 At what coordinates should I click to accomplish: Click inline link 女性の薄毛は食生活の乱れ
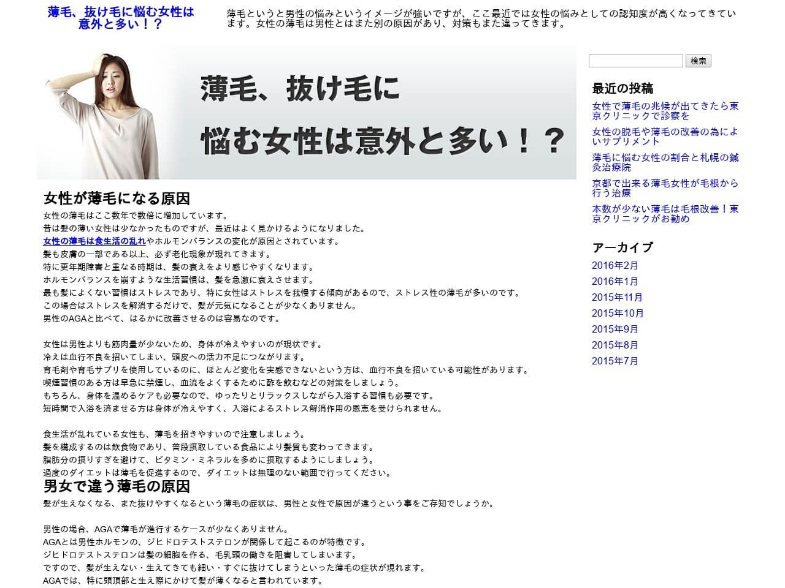pos(94,241)
